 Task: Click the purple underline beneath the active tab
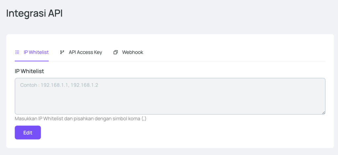pyautogui.click(x=32, y=61)
